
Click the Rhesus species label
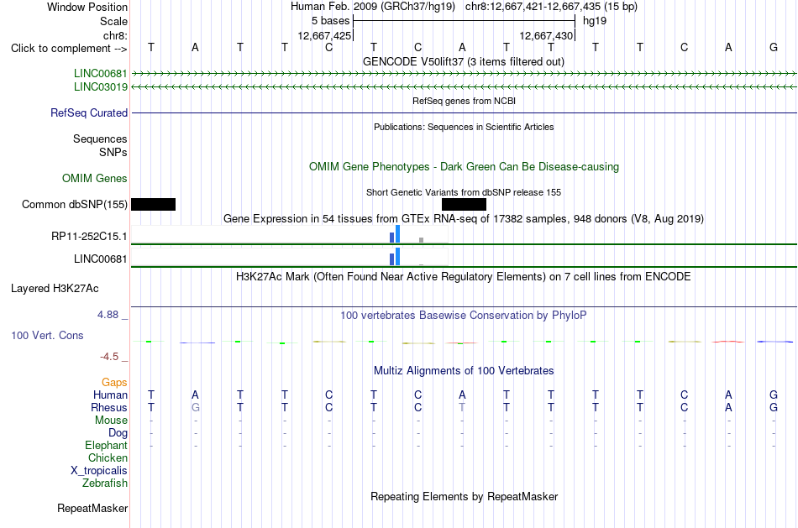[x=109, y=407]
